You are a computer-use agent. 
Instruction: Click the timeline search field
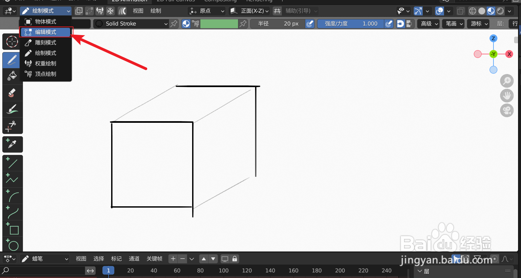click(43, 270)
